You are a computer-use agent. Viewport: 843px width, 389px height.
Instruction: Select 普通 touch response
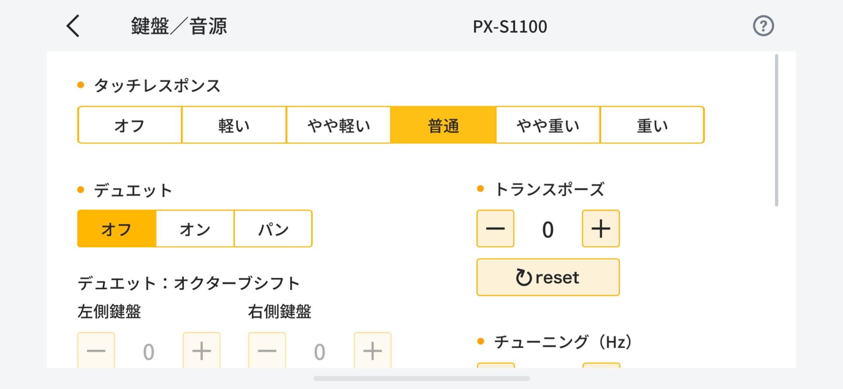pos(443,125)
